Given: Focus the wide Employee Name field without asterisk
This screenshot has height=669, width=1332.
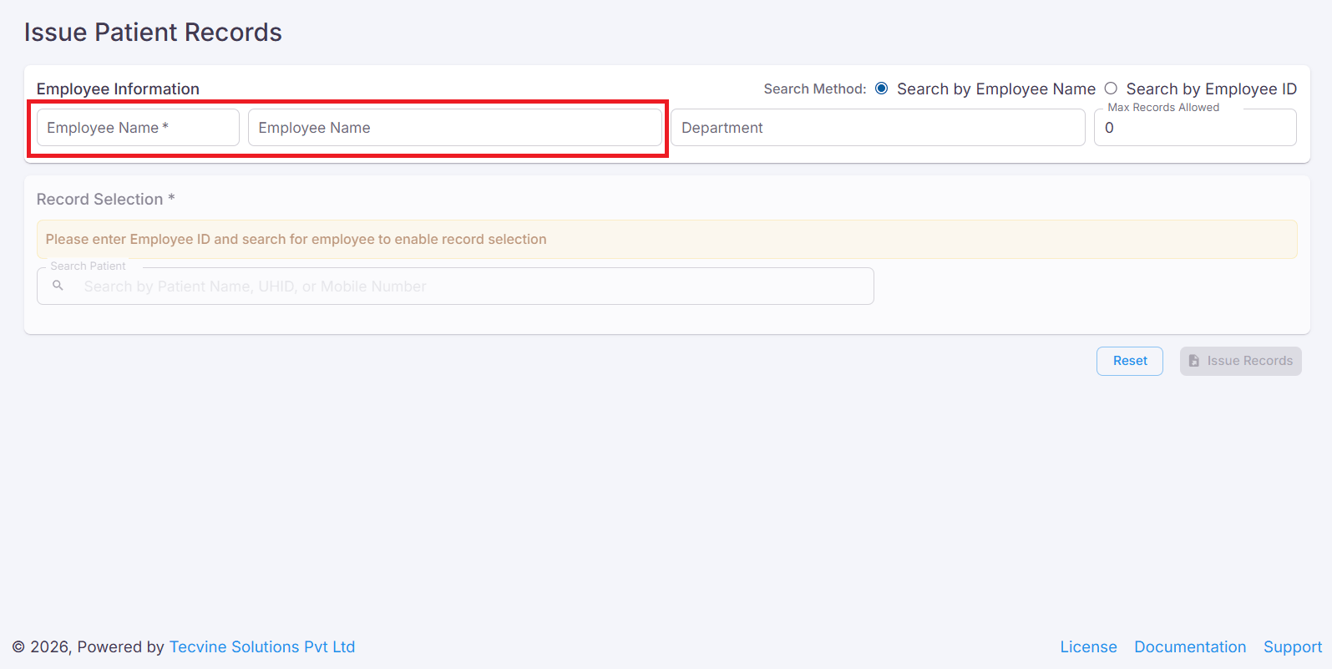Looking at the screenshot, I should tap(455, 128).
